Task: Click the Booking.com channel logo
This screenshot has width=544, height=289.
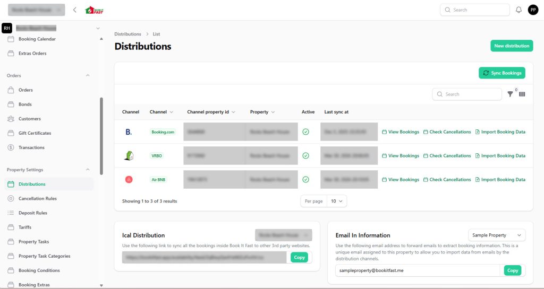Action: [x=129, y=132]
